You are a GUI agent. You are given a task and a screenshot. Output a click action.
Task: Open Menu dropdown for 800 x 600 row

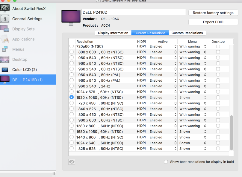[x=193, y=52]
